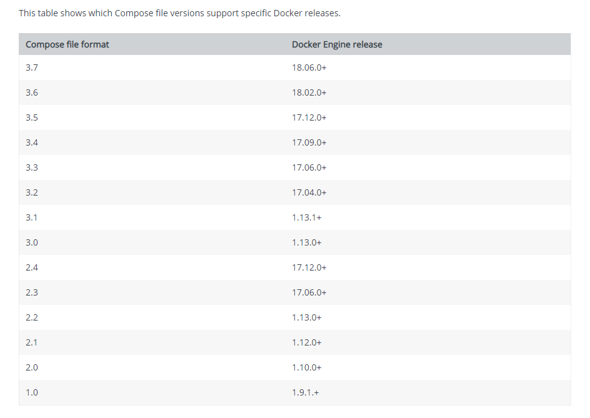Screen dimensions: 590x418
Task: Click the 17.09.0+ release value
Action: (x=309, y=142)
